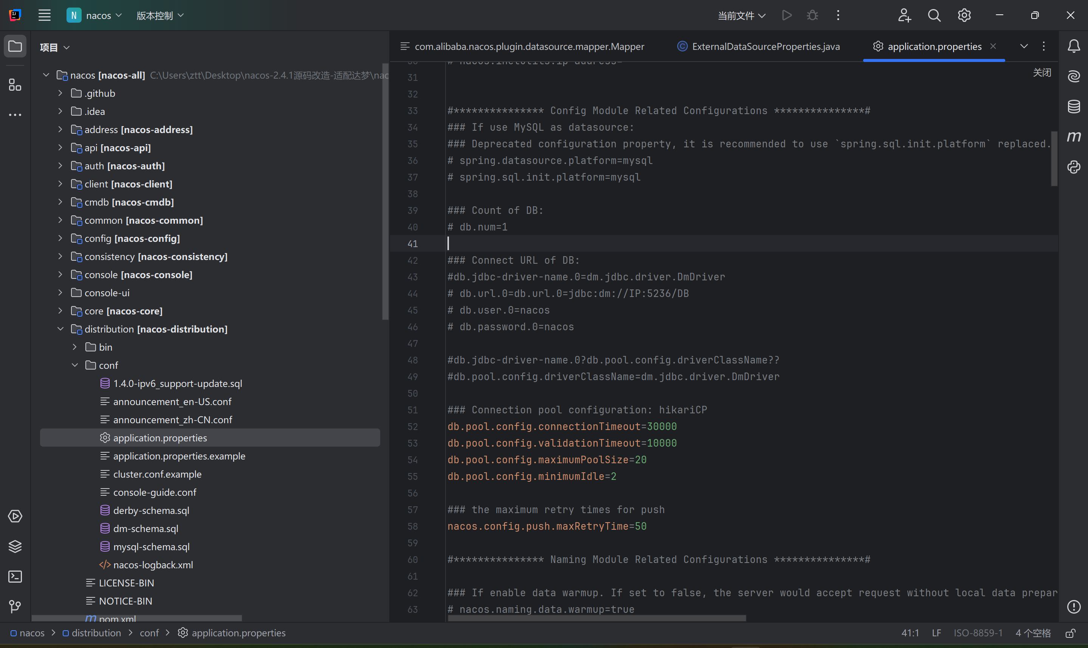Toggle the read-only lock in status bar
The image size is (1088, 648).
point(1070,633)
